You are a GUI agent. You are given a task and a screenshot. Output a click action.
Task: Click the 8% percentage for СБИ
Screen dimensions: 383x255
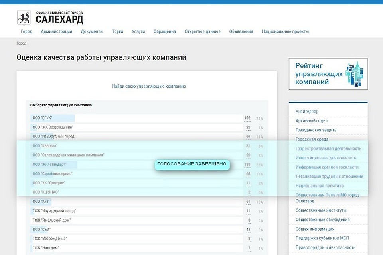click(261, 230)
